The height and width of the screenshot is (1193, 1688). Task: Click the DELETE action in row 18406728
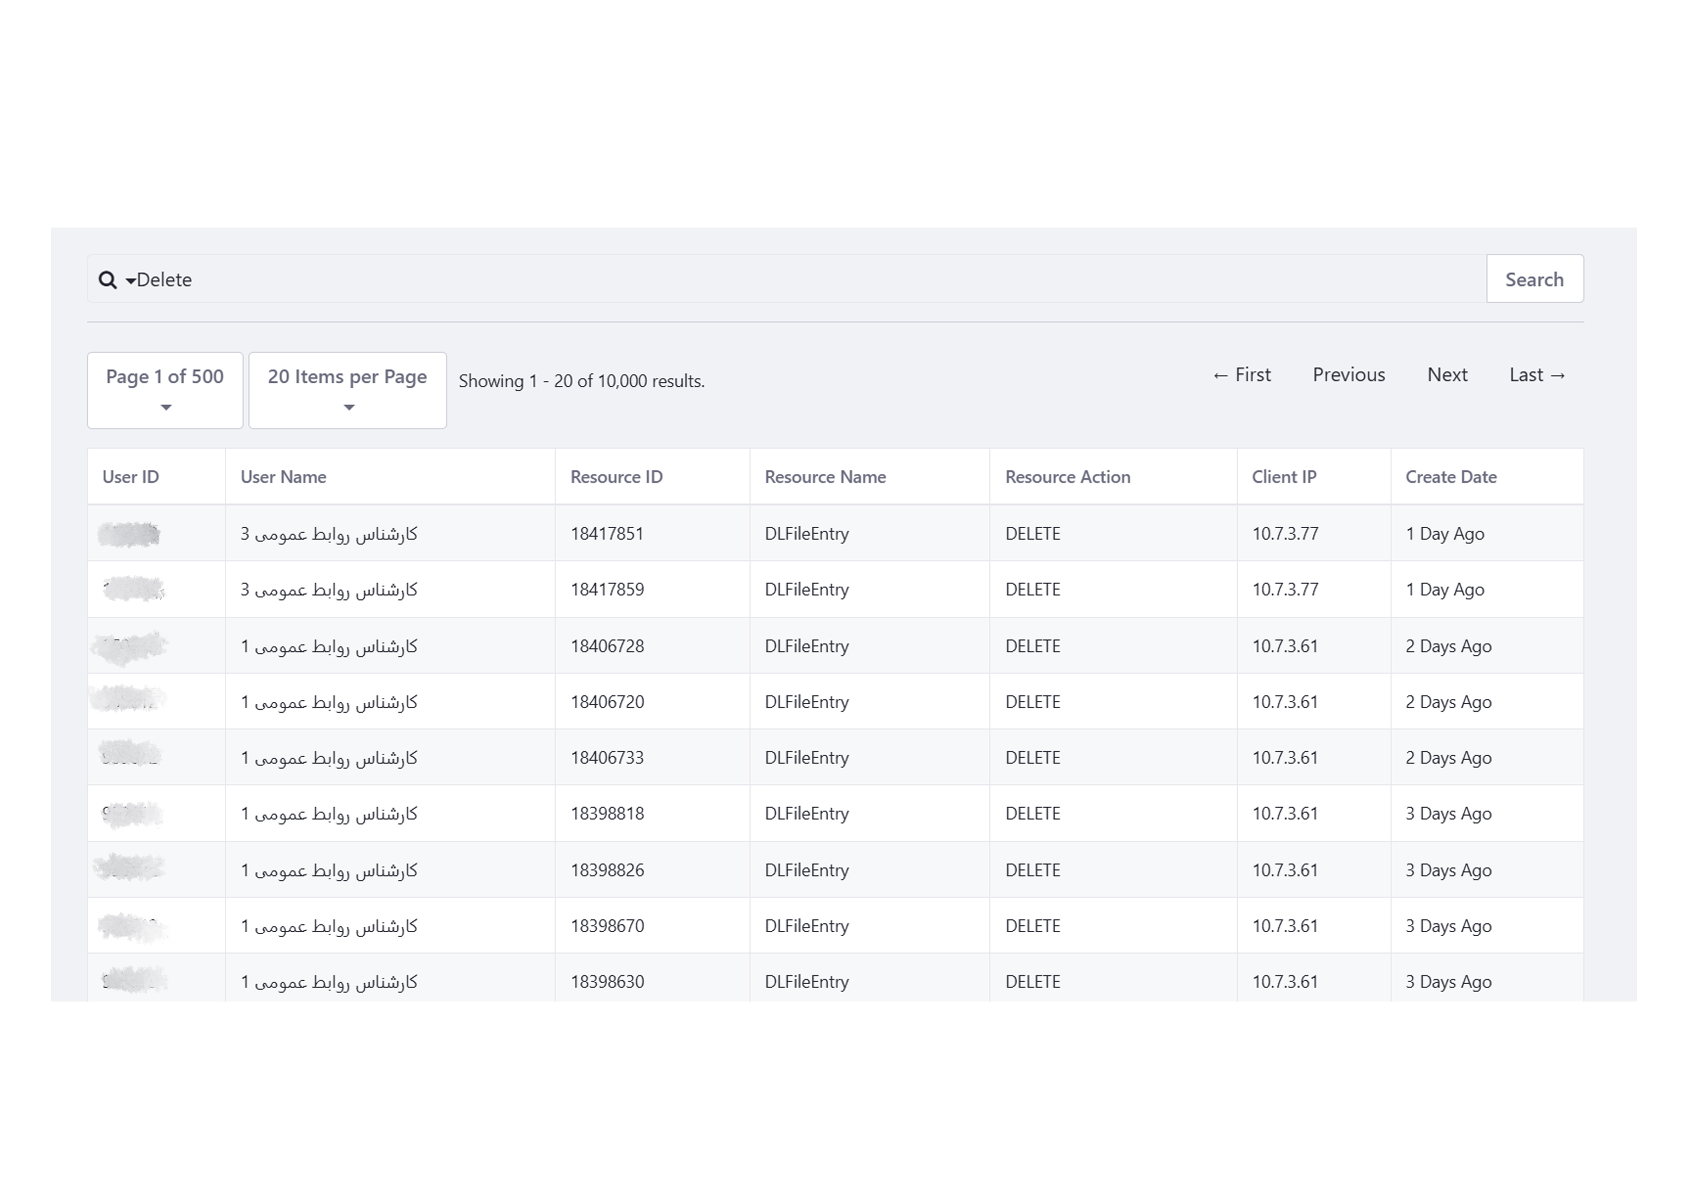1032,646
